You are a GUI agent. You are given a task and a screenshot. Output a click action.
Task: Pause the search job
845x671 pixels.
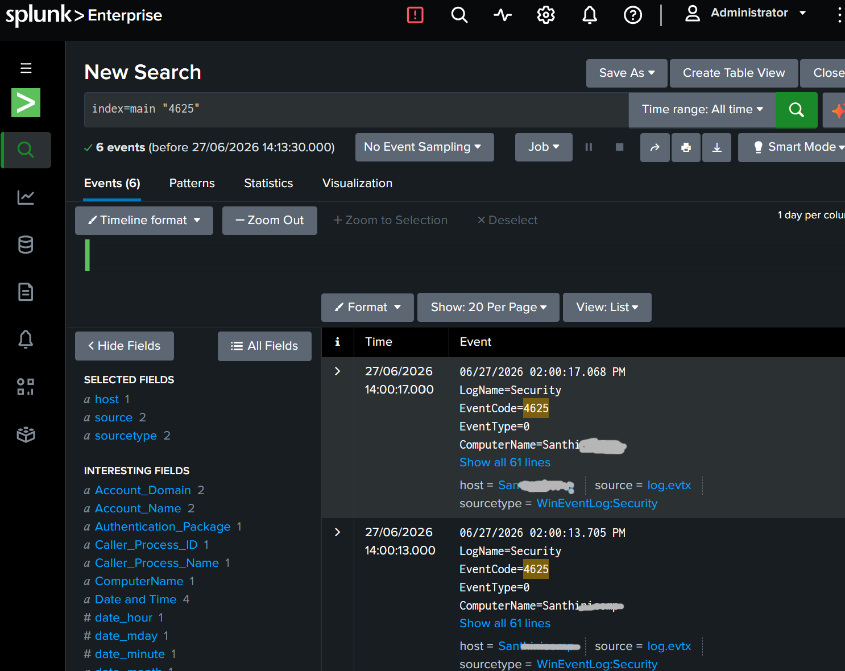point(589,147)
